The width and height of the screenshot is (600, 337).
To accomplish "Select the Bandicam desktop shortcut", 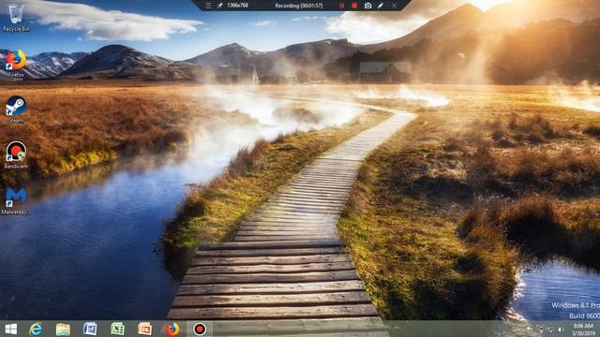I will click(x=16, y=155).
